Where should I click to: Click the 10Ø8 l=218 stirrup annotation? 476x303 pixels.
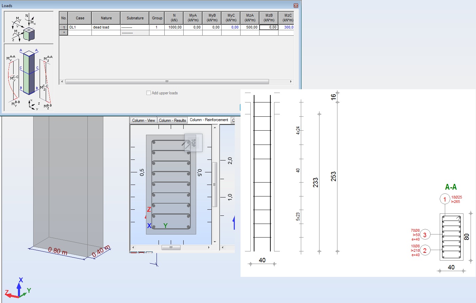pos(415,250)
